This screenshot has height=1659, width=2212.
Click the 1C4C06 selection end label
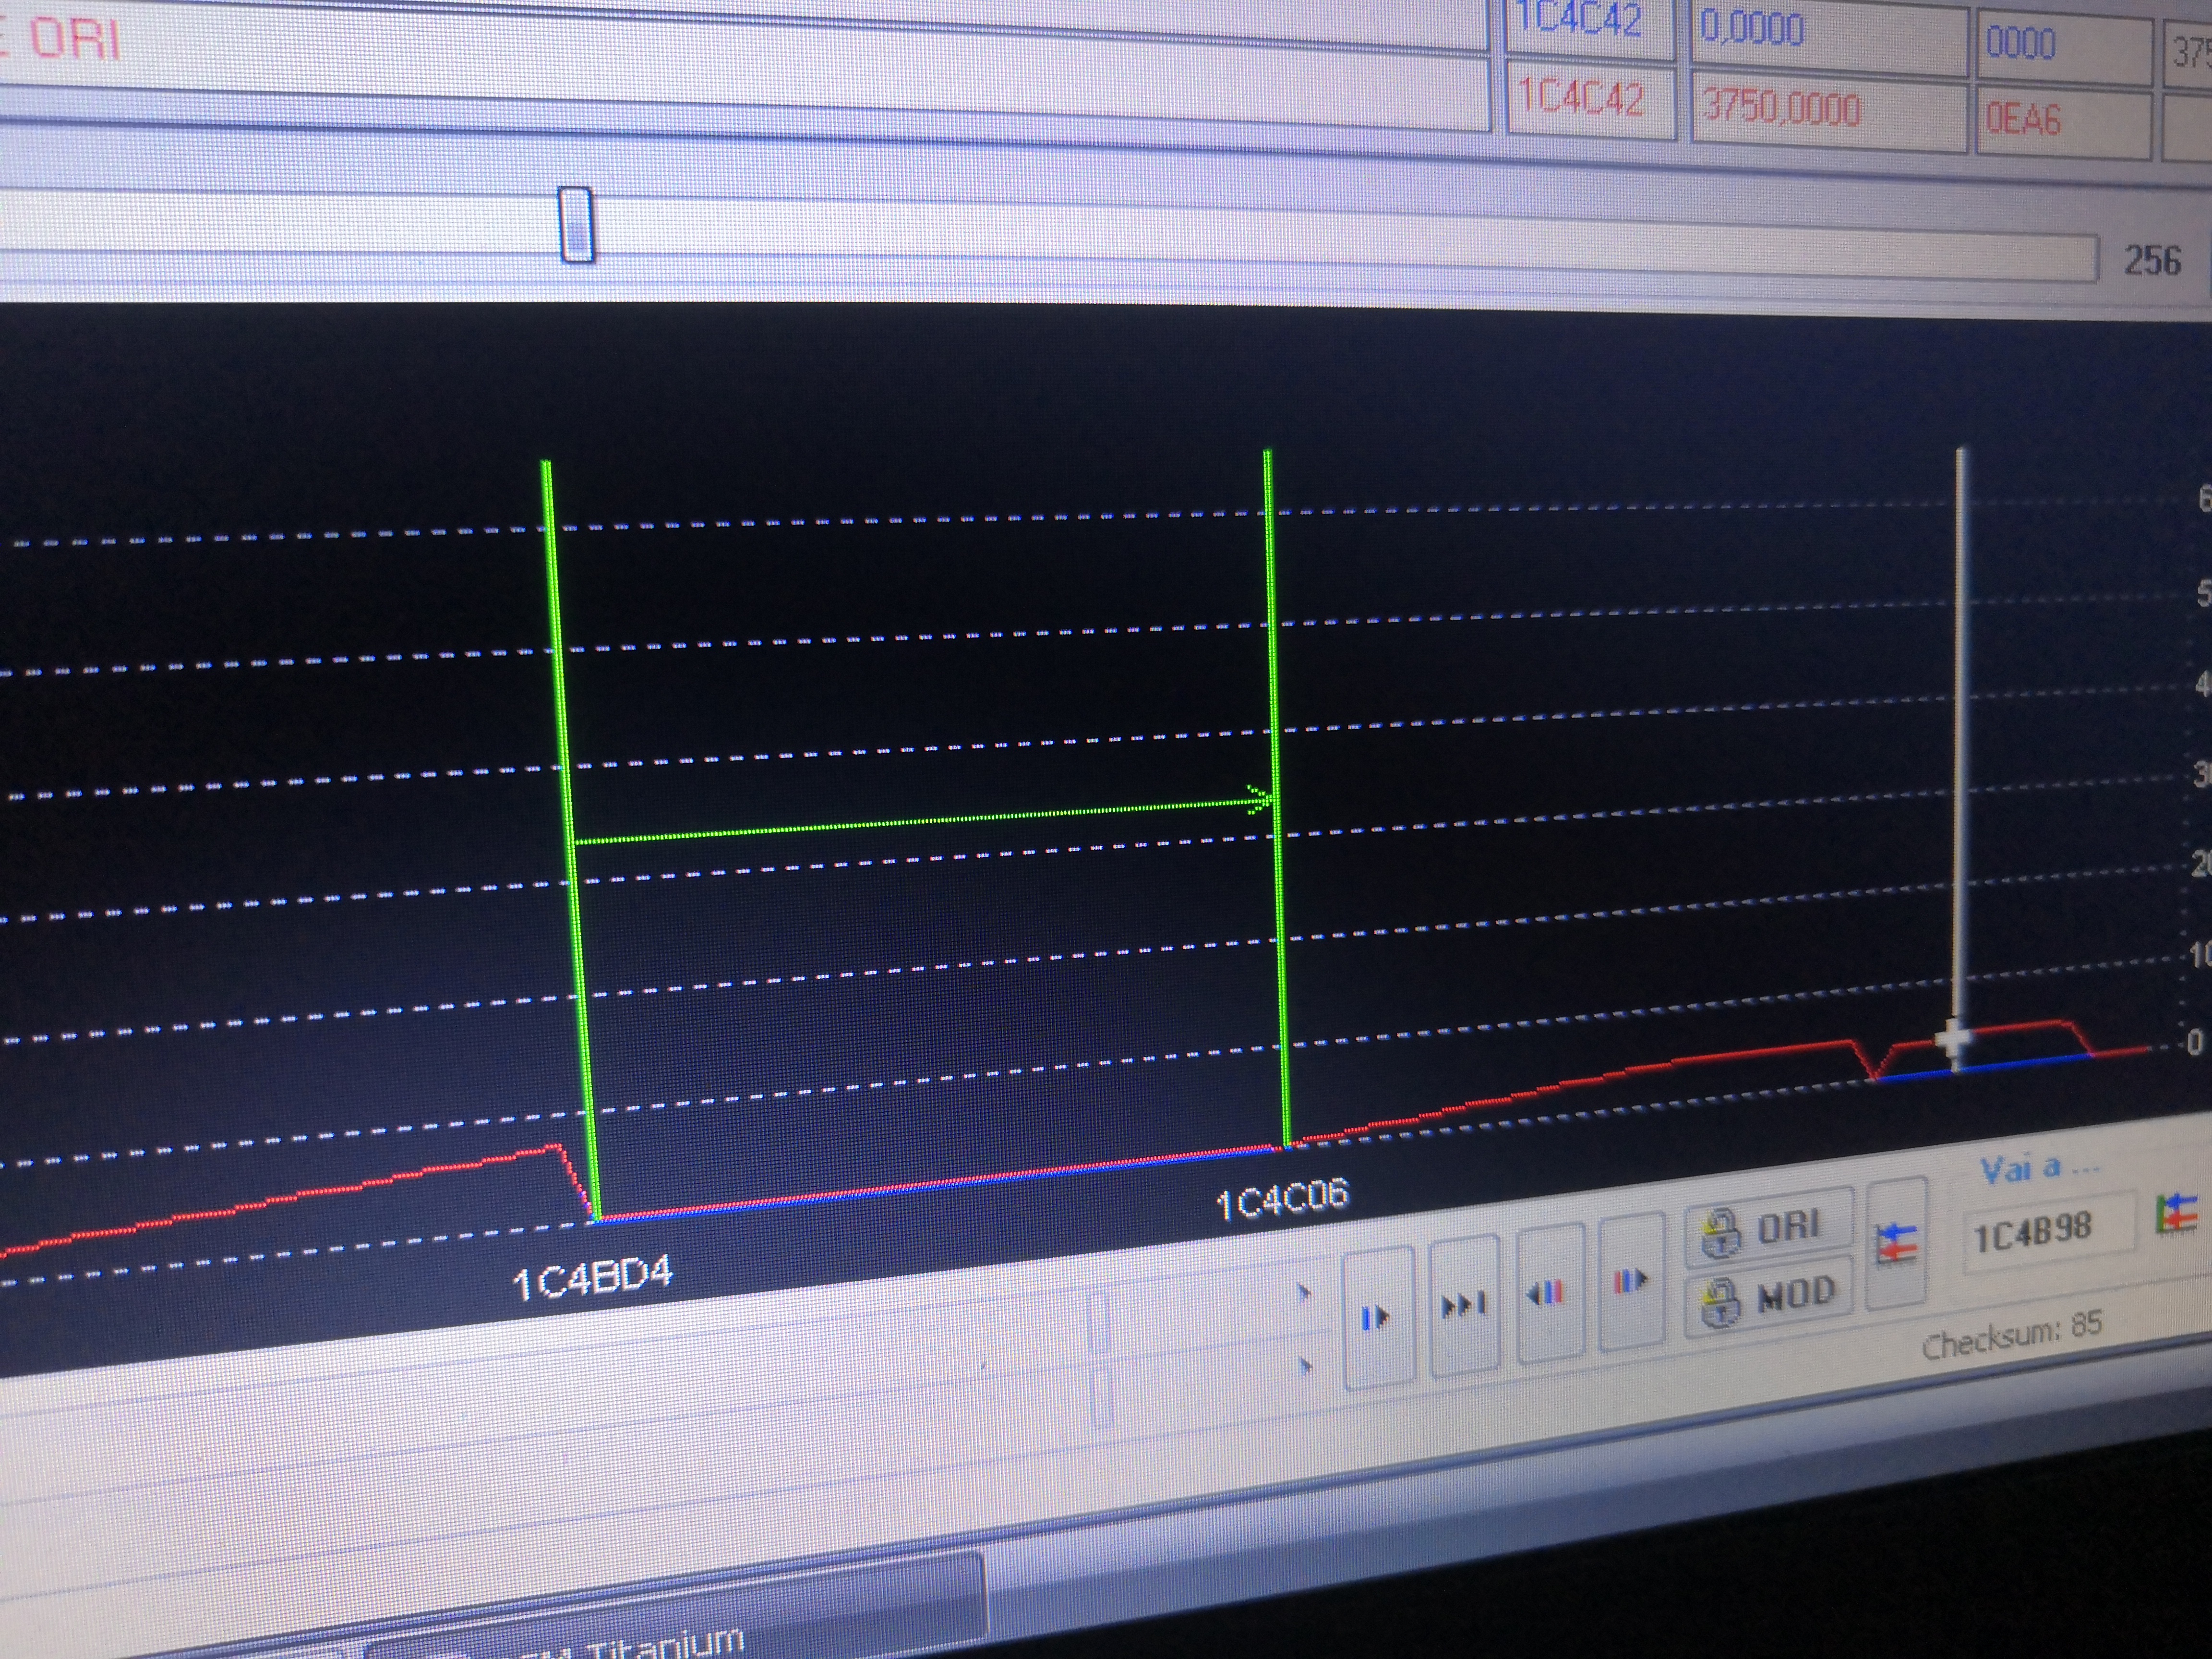click(x=1282, y=1198)
